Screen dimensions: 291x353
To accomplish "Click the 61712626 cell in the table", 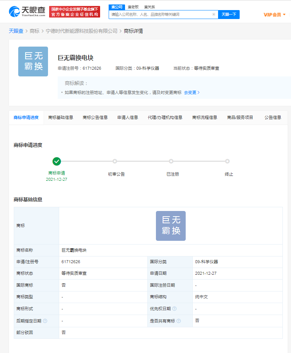I will (103, 262).
